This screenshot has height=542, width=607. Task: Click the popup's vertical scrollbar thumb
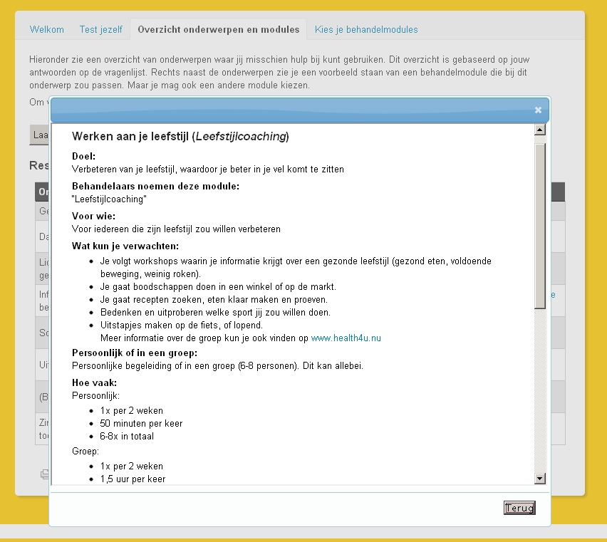coord(539,224)
